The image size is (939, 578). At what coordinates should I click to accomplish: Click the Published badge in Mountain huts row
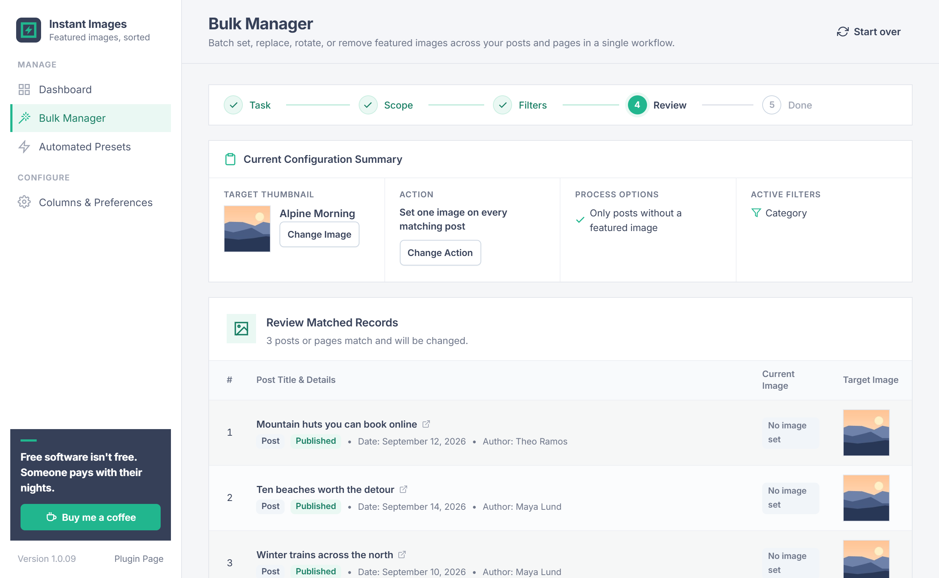click(x=315, y=441)
